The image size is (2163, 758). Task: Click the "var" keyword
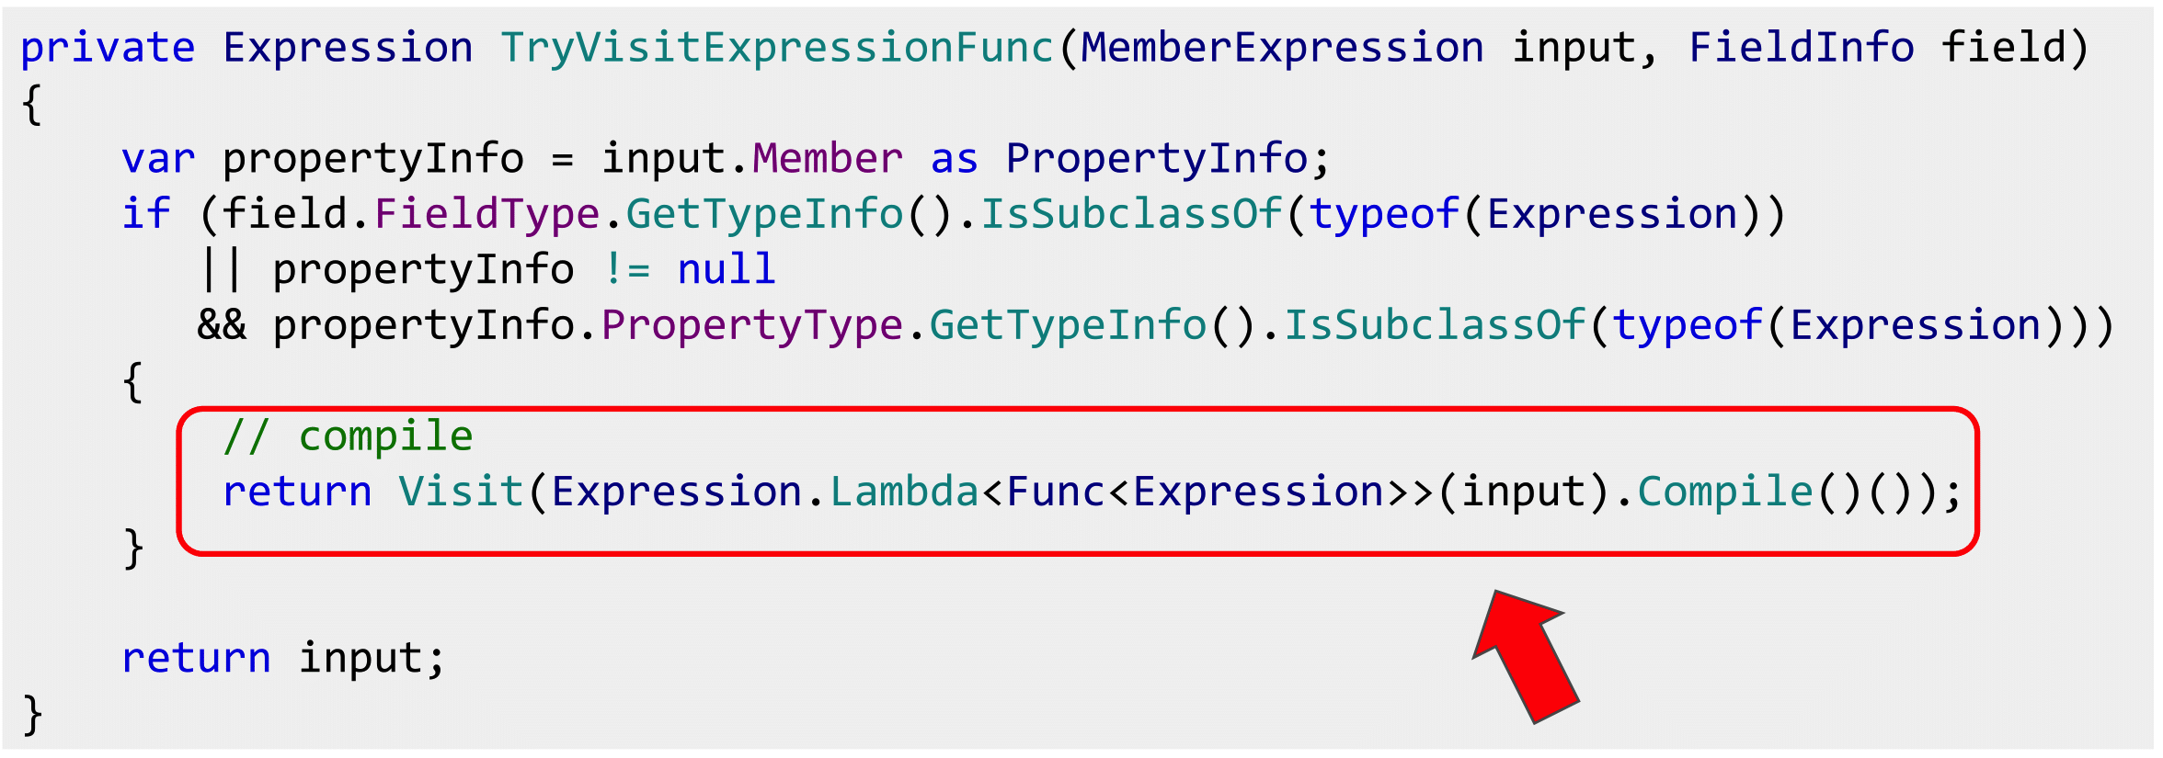coord(158,159)
